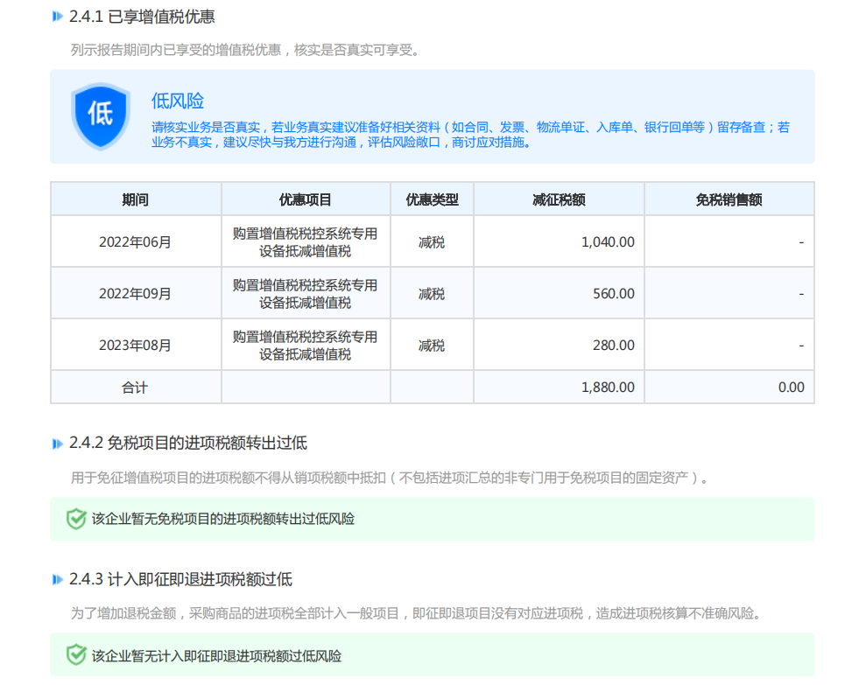Select the 2022年09月 period cell
866x685 pixels.
135,294
